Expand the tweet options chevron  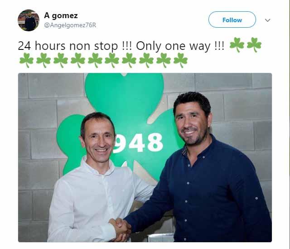(268, 20)
